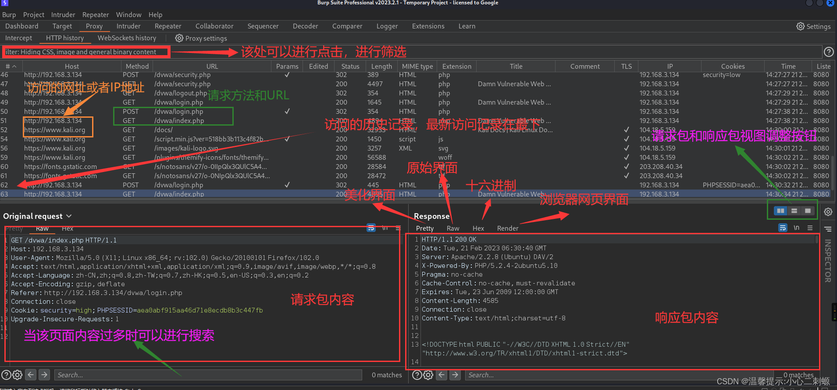Go to the next response search match

(x=456, y=375)
